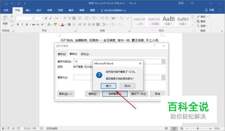The image size is (225, 131).
Task: Open the Layout (布局) ribbon tab
Action: pos(50,10)
